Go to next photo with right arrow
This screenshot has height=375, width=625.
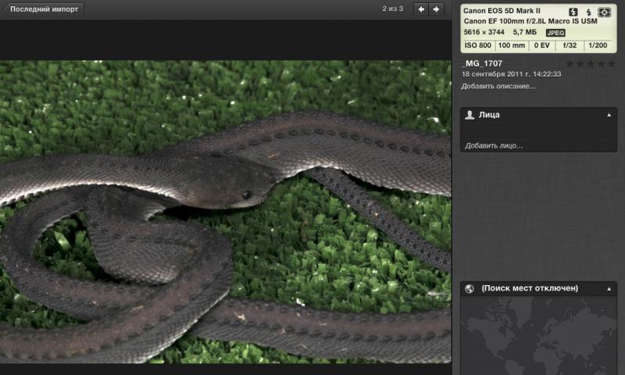tap(437, 9)
